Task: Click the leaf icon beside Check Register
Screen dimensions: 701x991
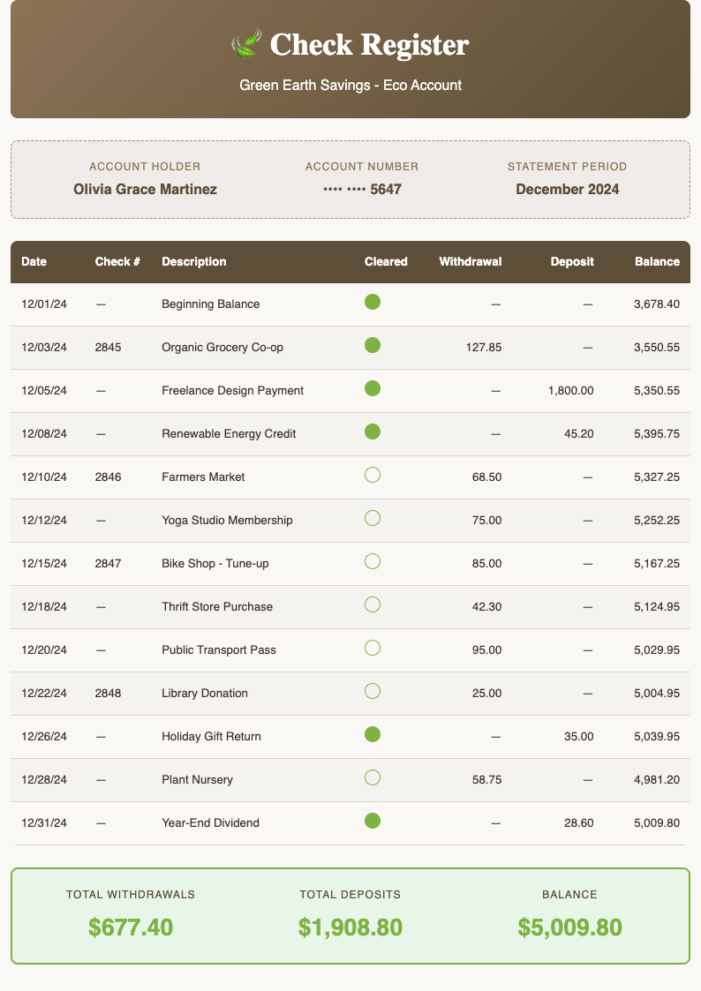Action: point(246,43)
